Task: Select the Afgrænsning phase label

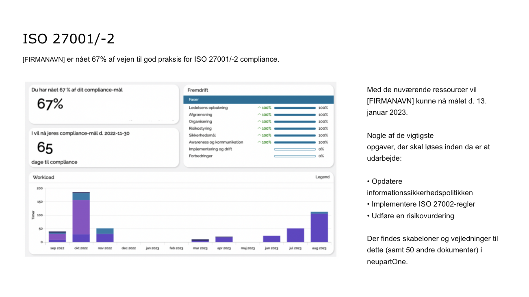Action: (200, 115)
